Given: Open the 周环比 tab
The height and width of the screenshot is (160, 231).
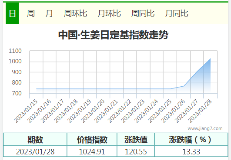Looking at the screenshot, I should pos(75,13).
